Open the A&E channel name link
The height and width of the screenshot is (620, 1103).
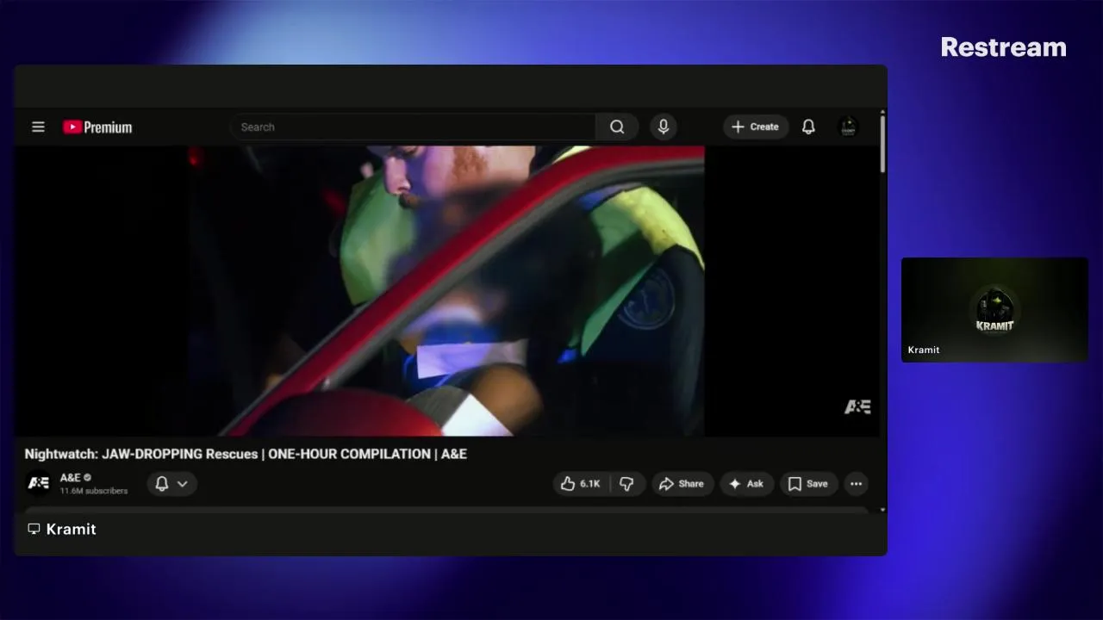(x=71, y=477)
